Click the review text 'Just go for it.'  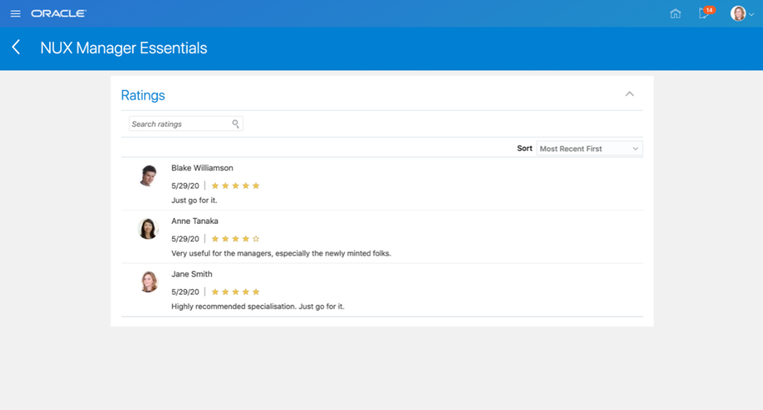[194, 200]
